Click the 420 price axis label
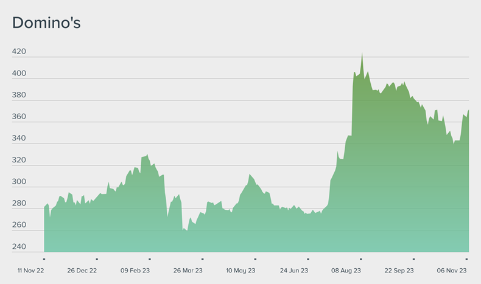The width and height of the screenshot is (481, 284). tap(19, 52)
